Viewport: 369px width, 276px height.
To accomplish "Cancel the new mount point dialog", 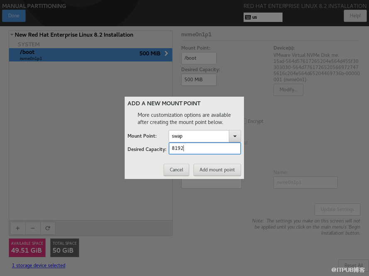I will coord(176,170).
